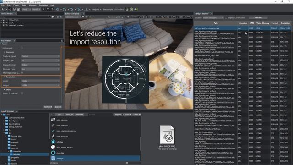Image resolution: width=293 pixels, height=165 pixels.
Task: Open the Filter dropdown in Asset Browser
Action: pyautogui.click(x=137, y=115)
